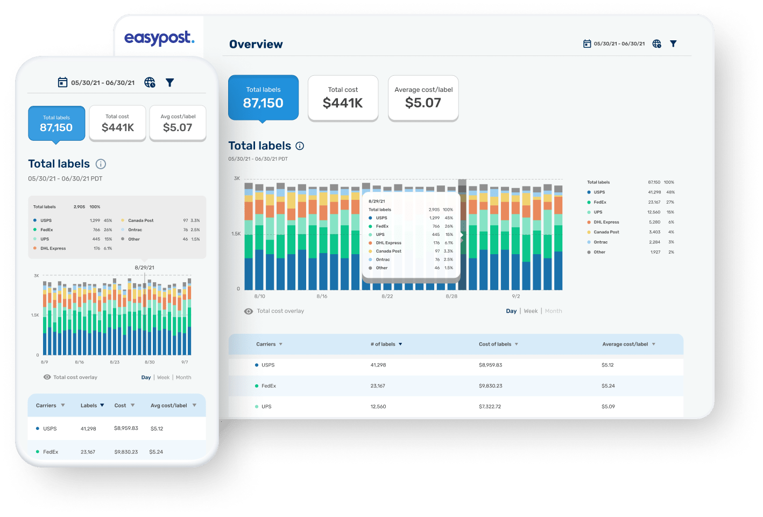
Task: Switch mobile chart to Month view
Action: click(x=183, y=377)
